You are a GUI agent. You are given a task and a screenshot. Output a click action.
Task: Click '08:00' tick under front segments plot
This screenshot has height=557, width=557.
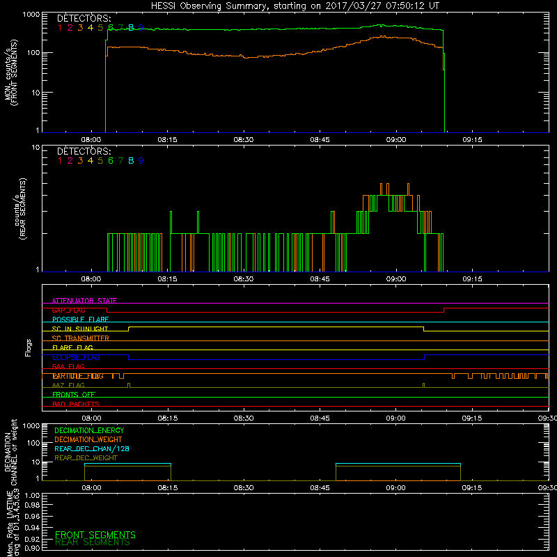click(91, 140)
